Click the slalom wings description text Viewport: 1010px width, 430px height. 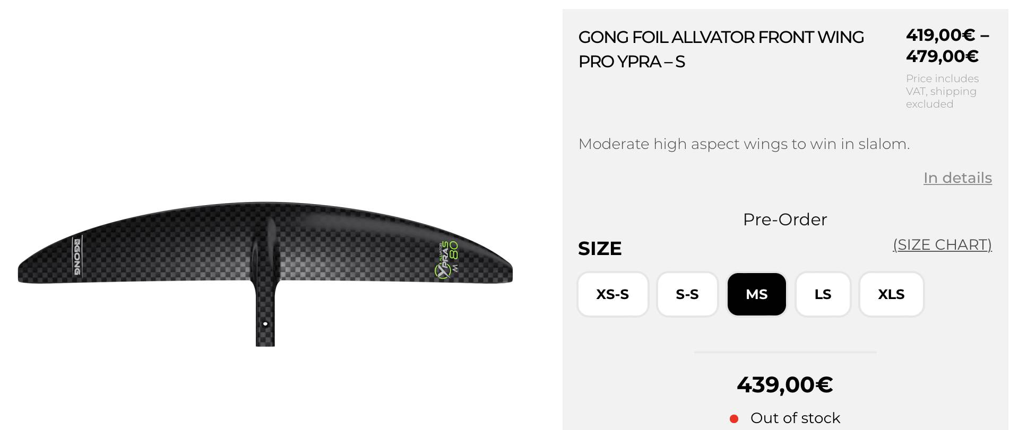(744, 144)
